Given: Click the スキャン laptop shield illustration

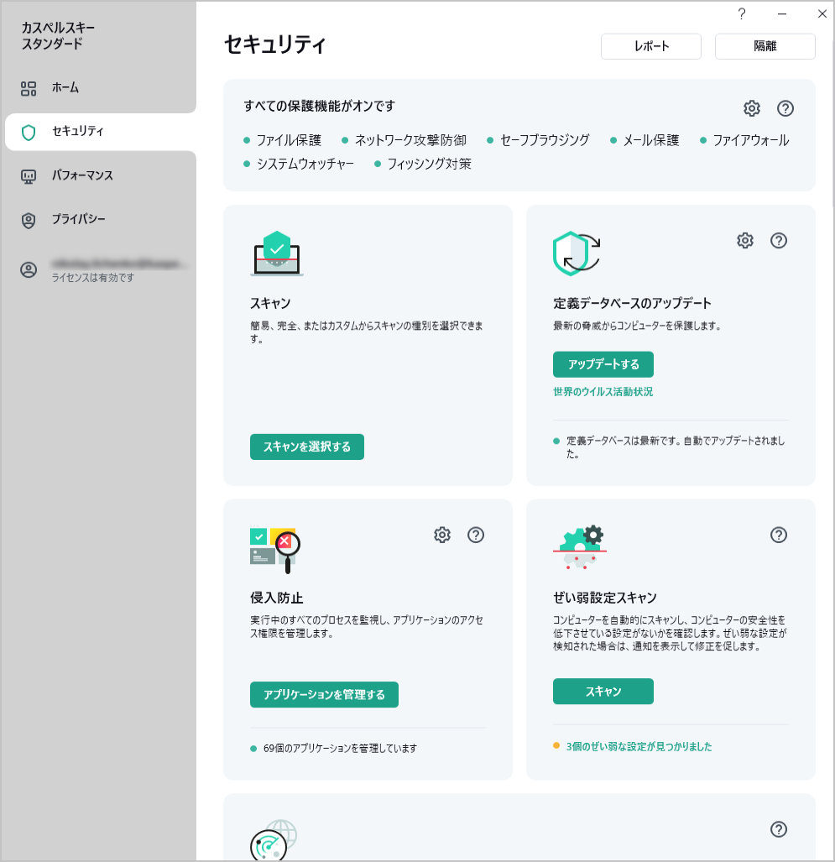Looking at the screenshot, I should [x=276, y=253].
